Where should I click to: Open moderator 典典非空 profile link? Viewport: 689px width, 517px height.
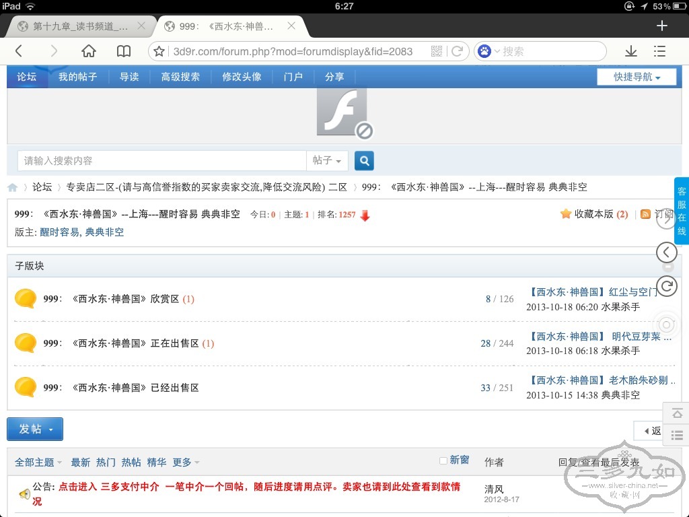click(x=104, y=232)
